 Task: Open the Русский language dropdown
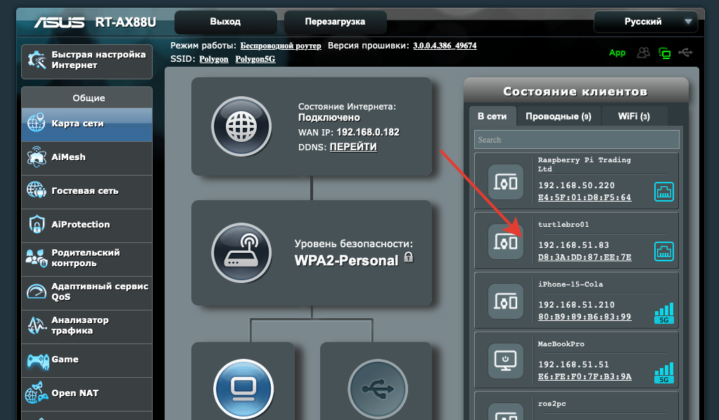(x=645, y=22)
